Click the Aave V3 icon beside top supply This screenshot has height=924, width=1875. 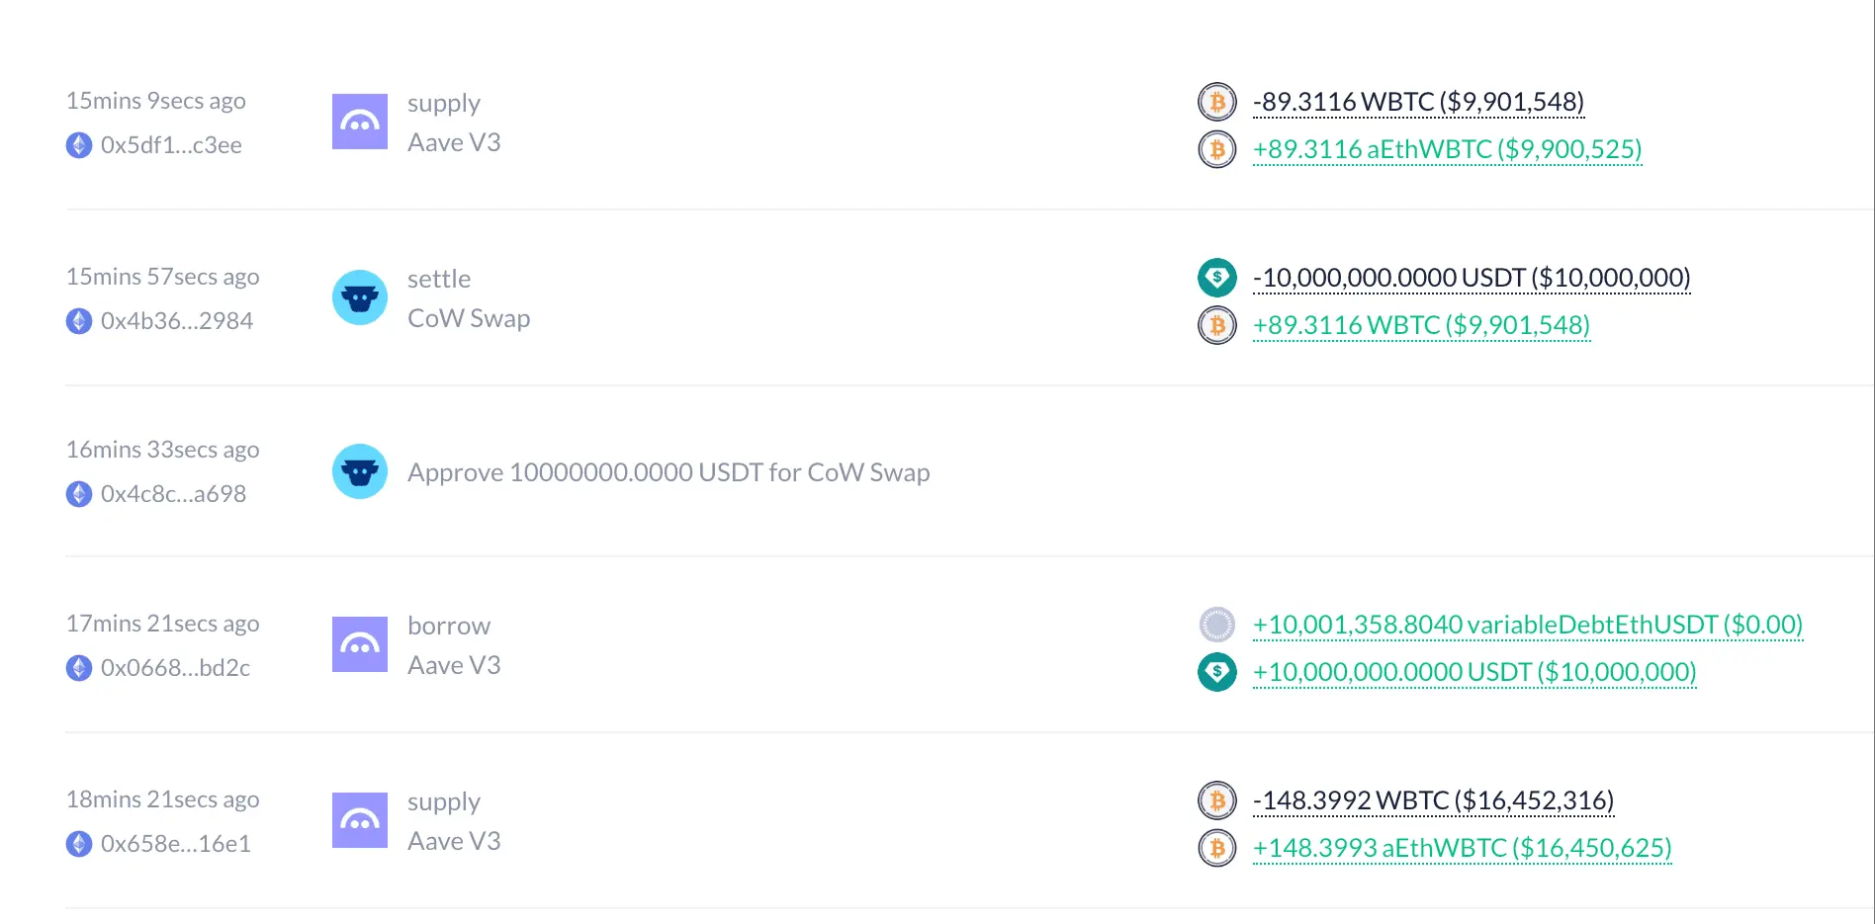tap(359, 122)
